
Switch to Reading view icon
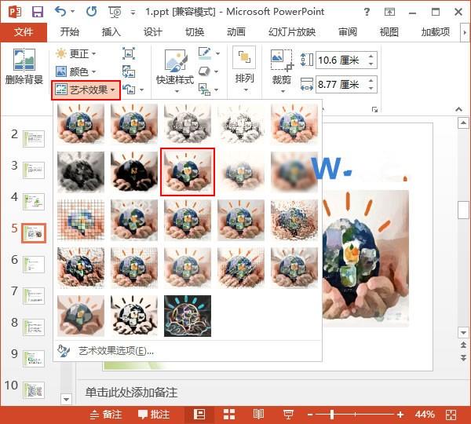(x=258, y=415)
